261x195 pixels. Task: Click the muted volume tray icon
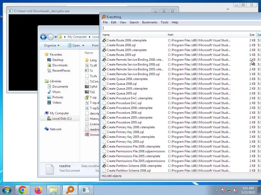(x=235, y=190)
